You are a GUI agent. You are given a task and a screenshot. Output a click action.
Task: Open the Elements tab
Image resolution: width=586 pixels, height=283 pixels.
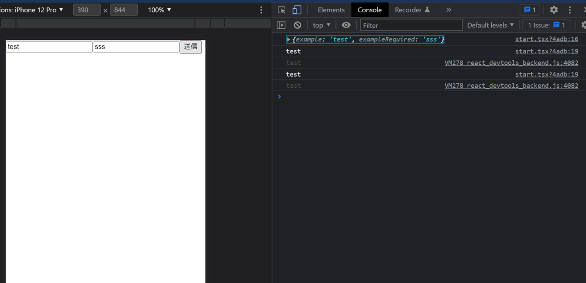[x=331, y=10]
